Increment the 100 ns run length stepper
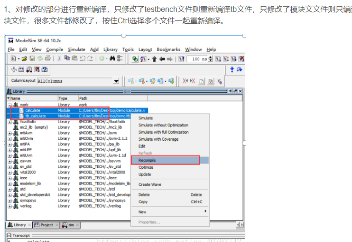The image size is (352, 242). click(210, 58)
